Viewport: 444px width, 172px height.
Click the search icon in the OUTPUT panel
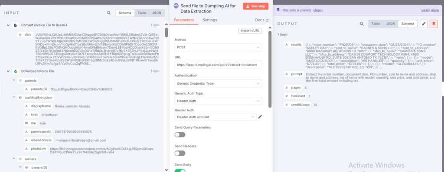click(362, 24)
